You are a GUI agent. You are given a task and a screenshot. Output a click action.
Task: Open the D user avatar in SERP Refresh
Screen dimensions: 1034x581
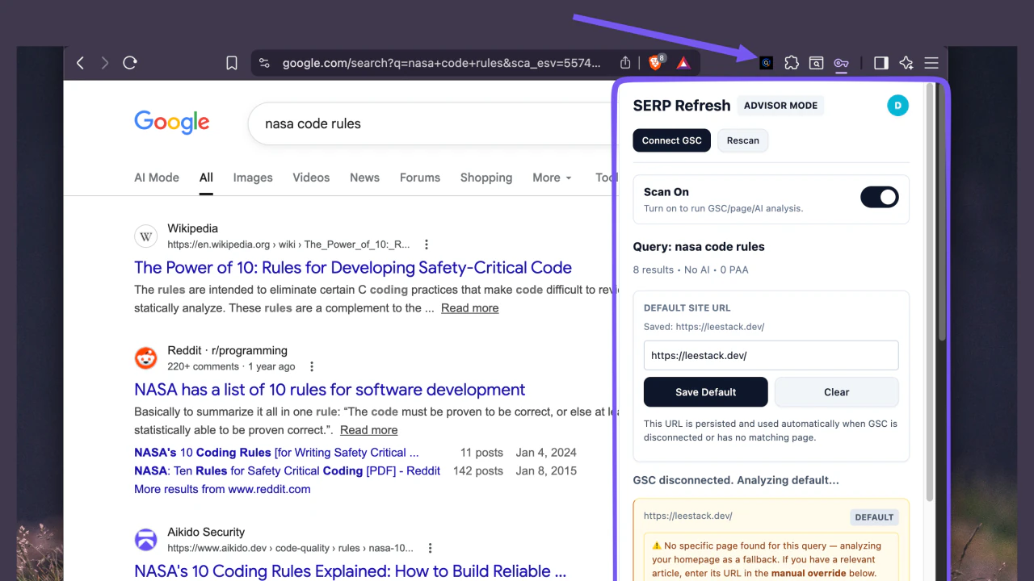pyautogui.click(x=897, y=105)
